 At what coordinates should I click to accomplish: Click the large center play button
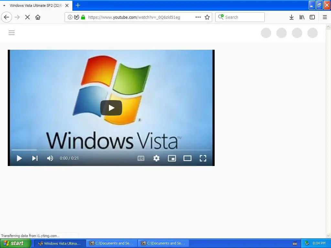(111, 108)
